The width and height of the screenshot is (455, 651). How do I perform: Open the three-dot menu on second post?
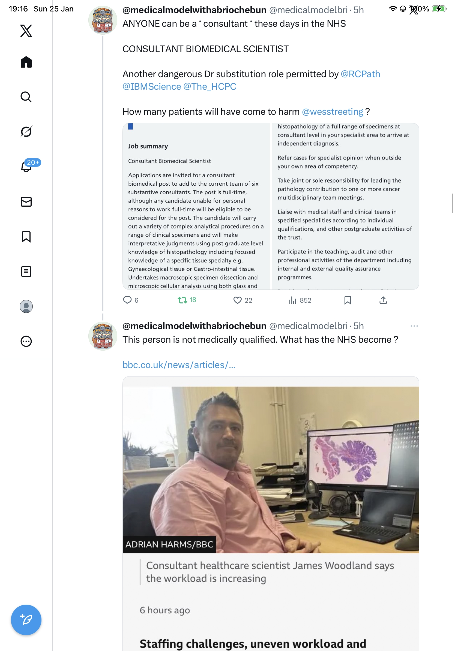pyautogui.click(x=414, y=326)
